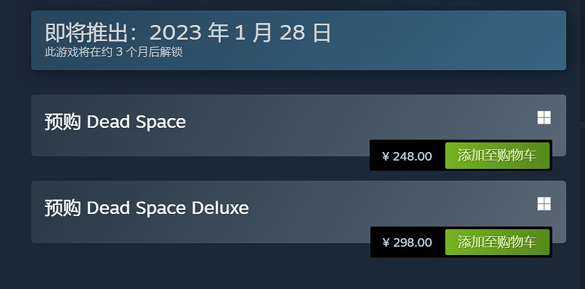Click 预购 in the first Dead Space title
Image resolution: width=585 pixels, height=289 pixels.
tap(63, 122)
